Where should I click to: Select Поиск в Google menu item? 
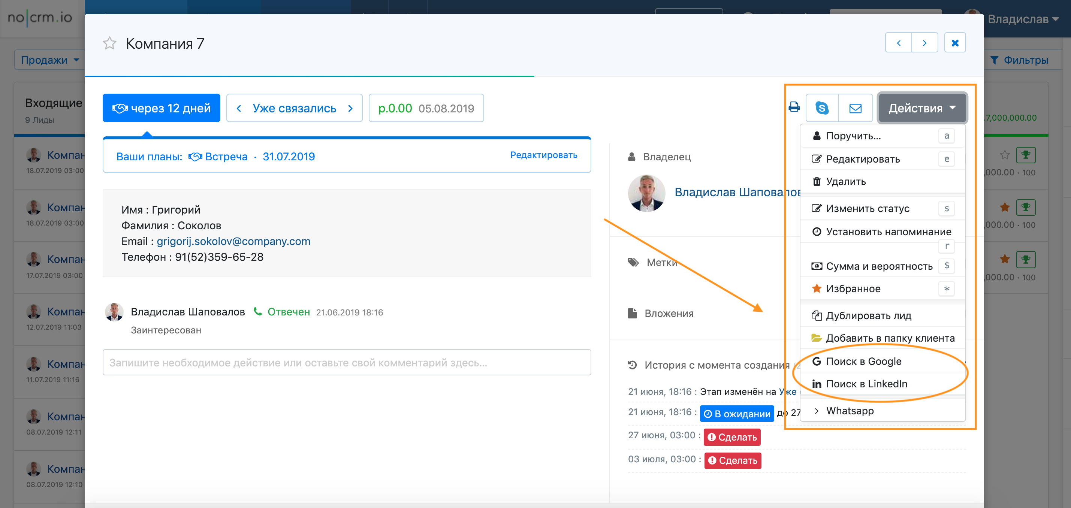click(863, 361)
